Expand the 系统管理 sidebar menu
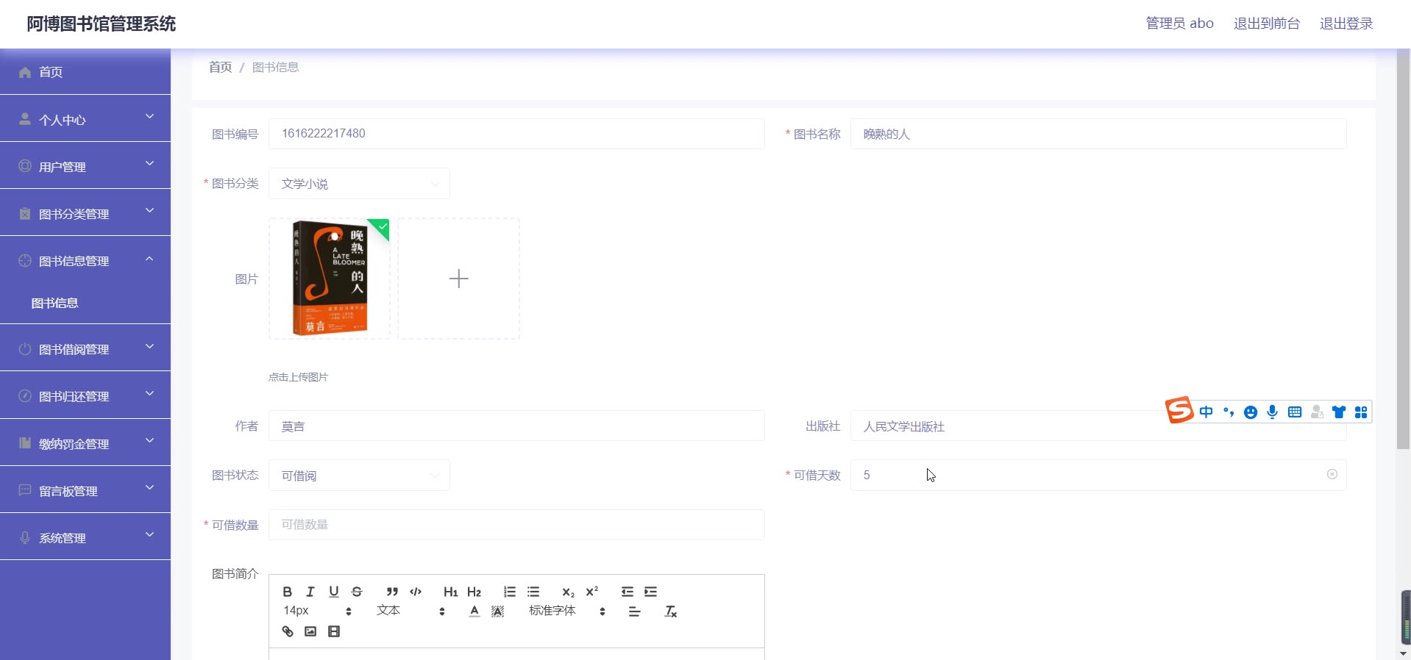This screenshot has height=660, width=1411. coord(85,537)
